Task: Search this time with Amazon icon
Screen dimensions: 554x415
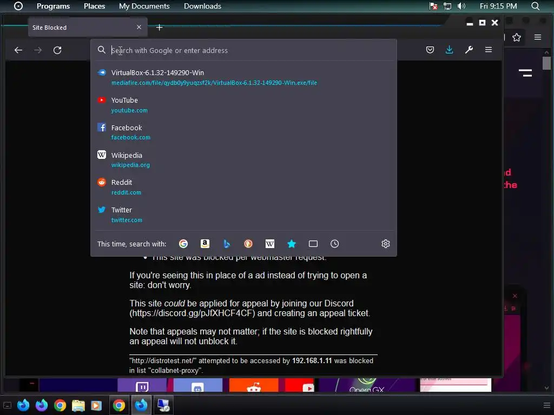Action: 205,244
